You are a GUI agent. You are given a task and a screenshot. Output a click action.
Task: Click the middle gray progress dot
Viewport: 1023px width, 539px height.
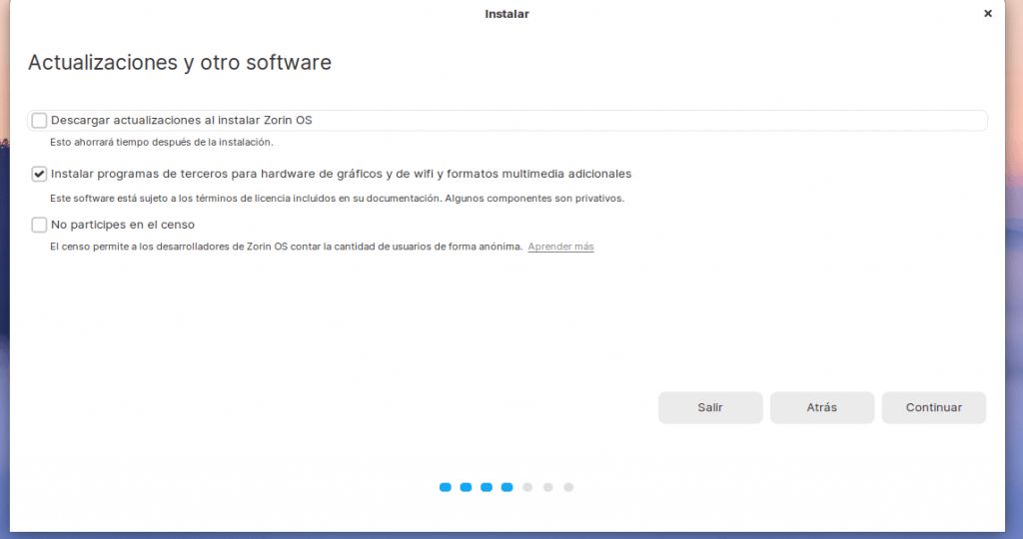pos(547,487)
